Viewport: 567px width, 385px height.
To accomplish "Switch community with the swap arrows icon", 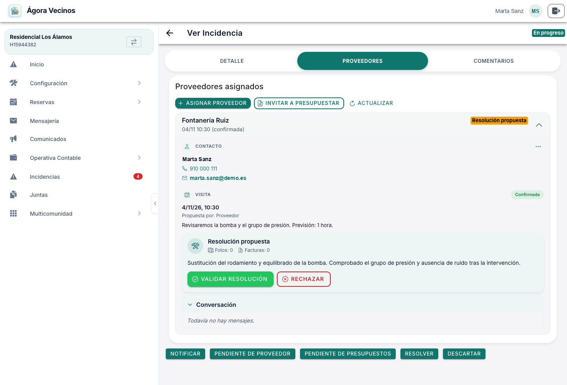I will coord(134,42).
